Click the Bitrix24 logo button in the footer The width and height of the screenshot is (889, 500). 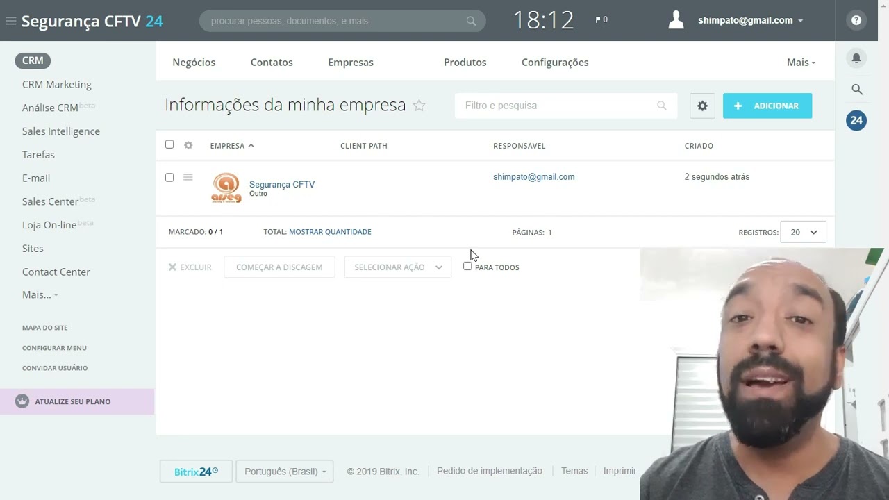[196, 471]
